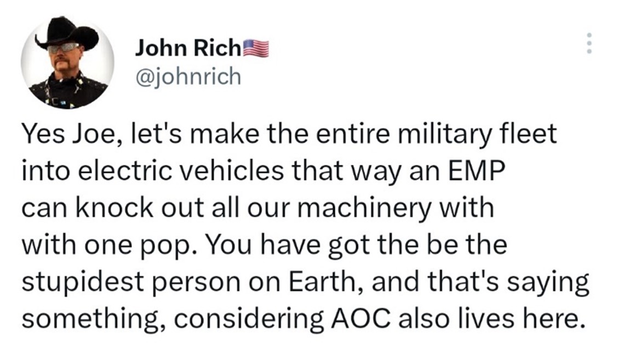This screenshot has width=624, height=343.
Task: Click John Rich's cowboy hat profile picture
Action: [67, 63]
